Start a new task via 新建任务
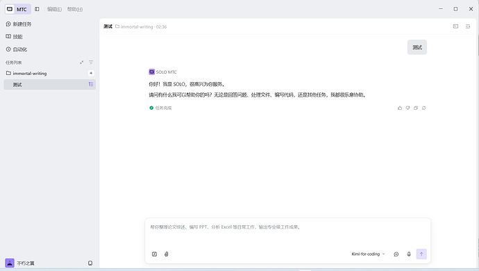Image resolution: width=479 pixels, height=271 pixels. [19, 24]
